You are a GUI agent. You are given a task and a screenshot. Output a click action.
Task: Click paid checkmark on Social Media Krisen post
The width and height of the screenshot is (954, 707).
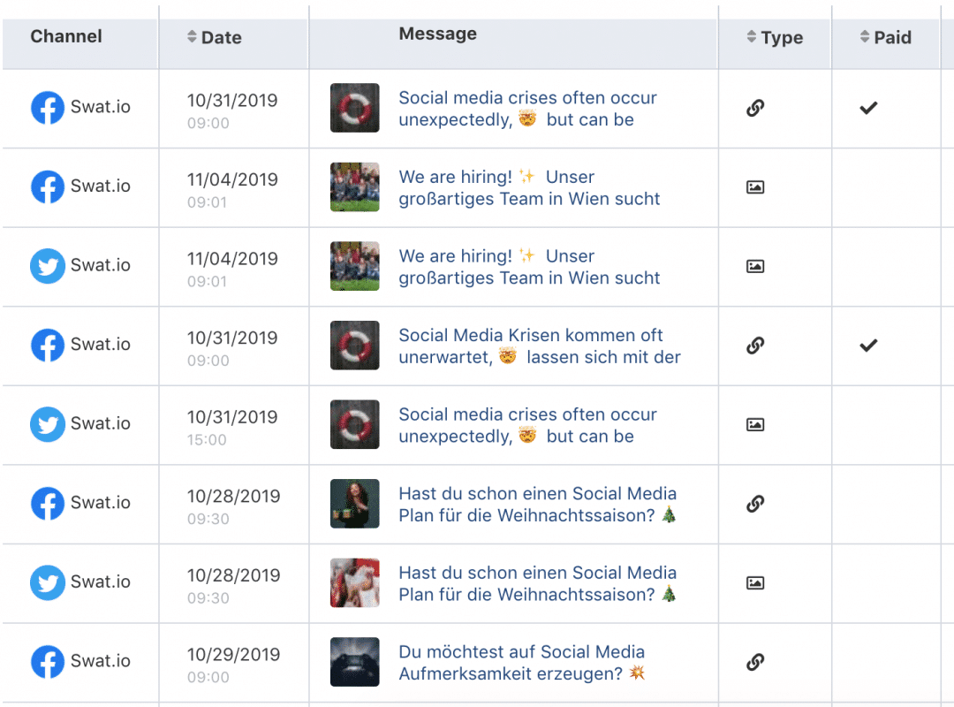[869, 346]
